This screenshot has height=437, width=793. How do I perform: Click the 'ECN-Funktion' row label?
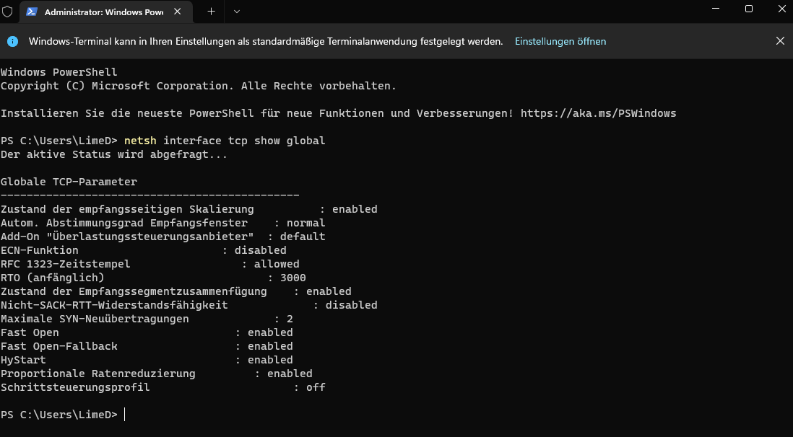tap(40, 250)
